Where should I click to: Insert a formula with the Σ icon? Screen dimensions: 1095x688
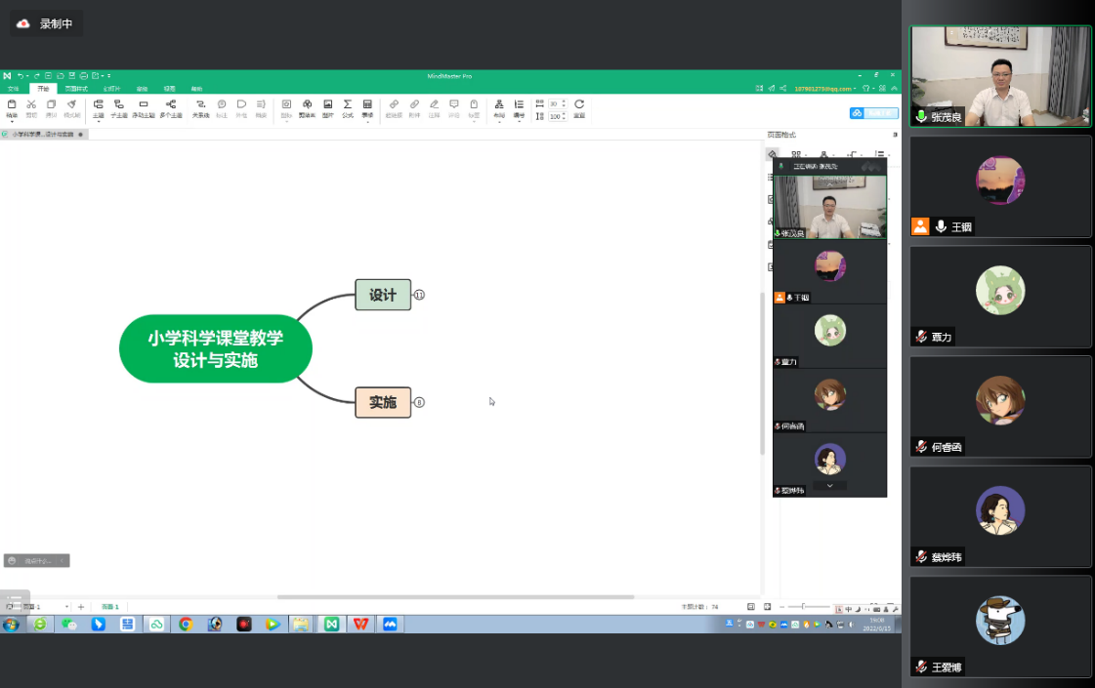click(347, 104)
